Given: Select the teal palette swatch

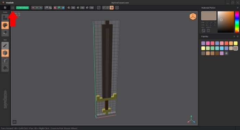Looking at the screenshot, I should pyautogui.click(x=217, y=48).
